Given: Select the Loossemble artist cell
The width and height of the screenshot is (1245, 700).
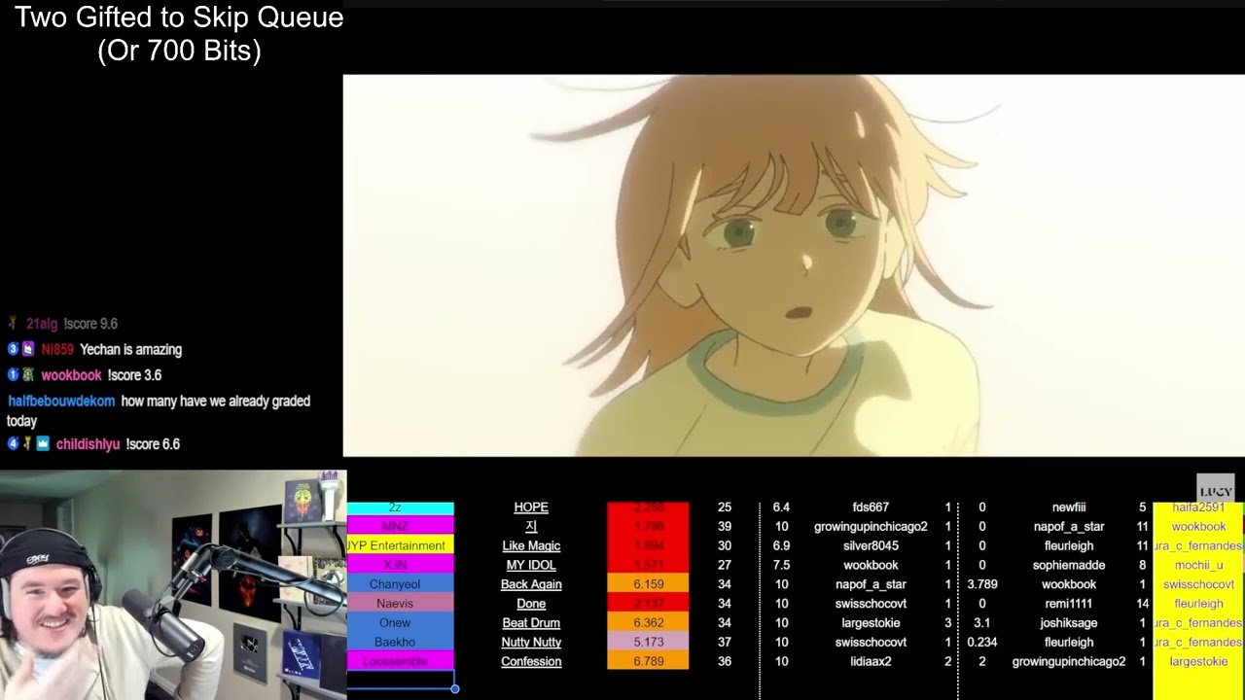Looking at the screenshot, I should [x=400, y=661].
